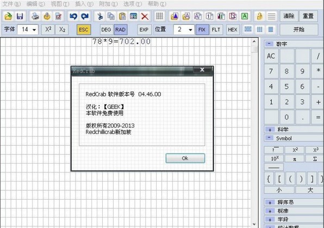Click the padlock lock icon
This screenshot has width=324, height=228.
pyautogui.click(x=259, y=16)
